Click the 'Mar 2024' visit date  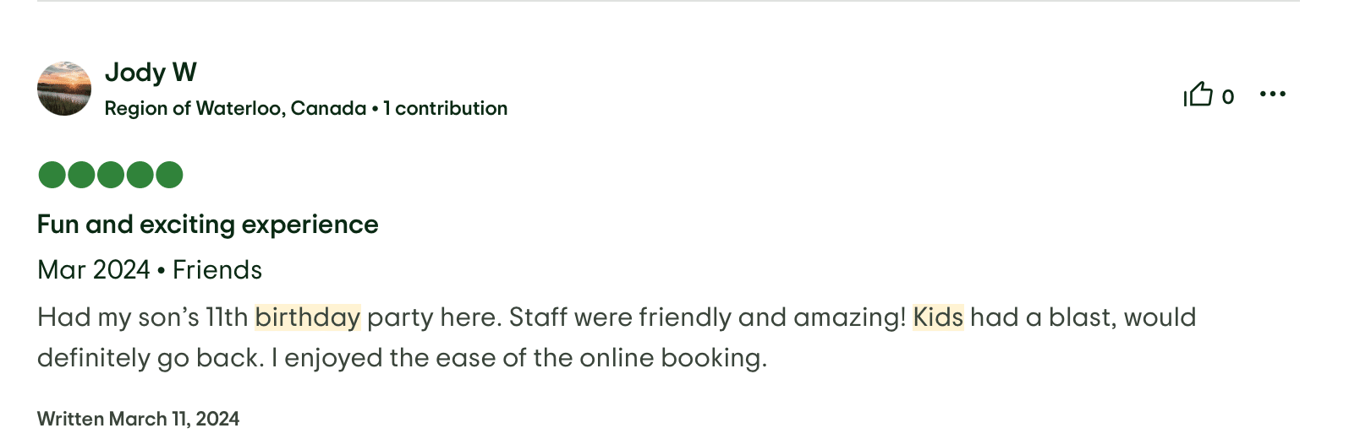pos(94,270)
